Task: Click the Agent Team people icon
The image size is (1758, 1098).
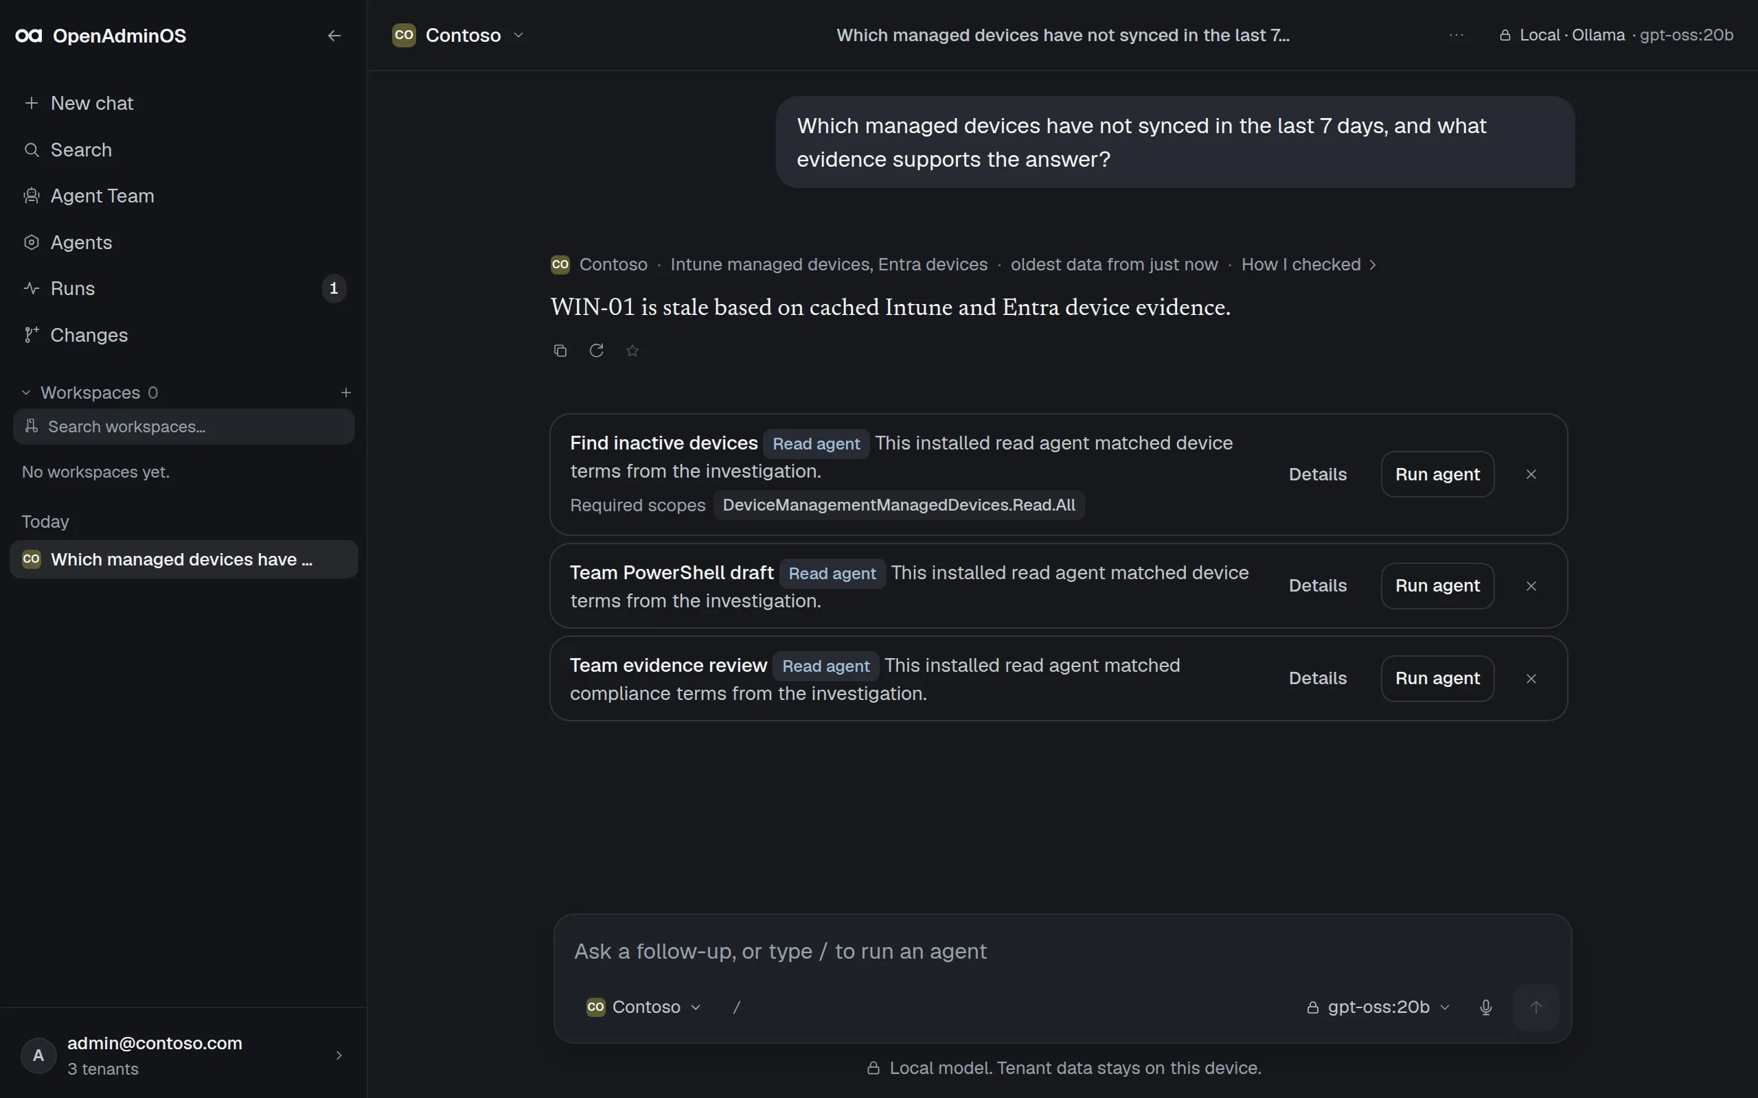Action: (31, 196)
